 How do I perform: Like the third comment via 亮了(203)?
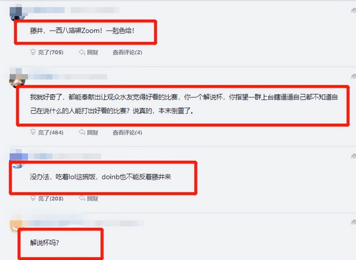(51, 199)
